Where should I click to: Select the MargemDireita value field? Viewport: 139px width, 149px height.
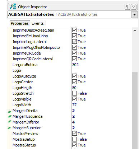102,111
